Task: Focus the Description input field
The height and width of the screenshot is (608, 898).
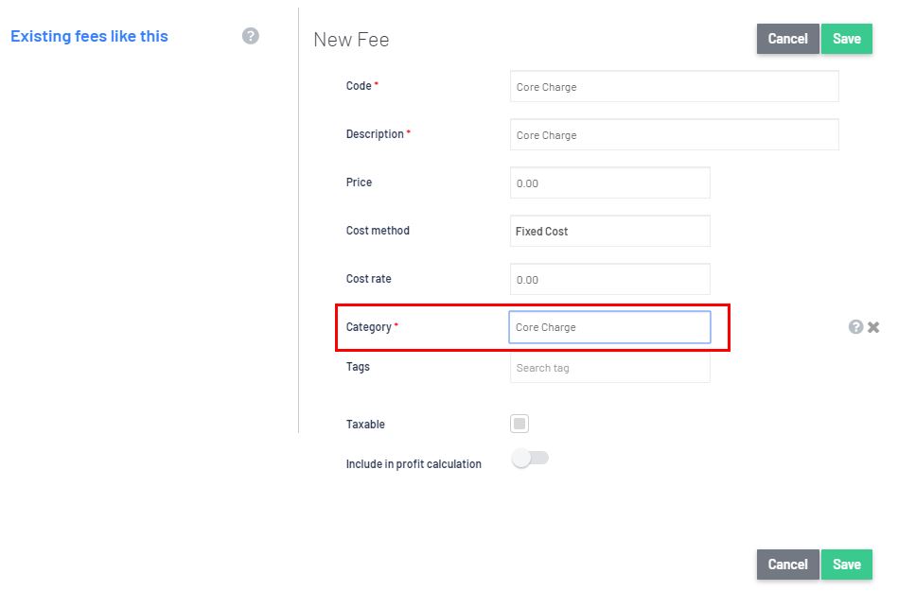Action: tap(675, 134)
